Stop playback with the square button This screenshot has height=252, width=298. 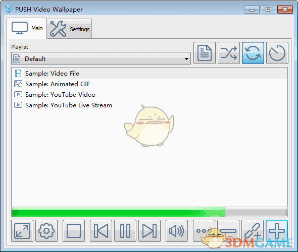74,231
